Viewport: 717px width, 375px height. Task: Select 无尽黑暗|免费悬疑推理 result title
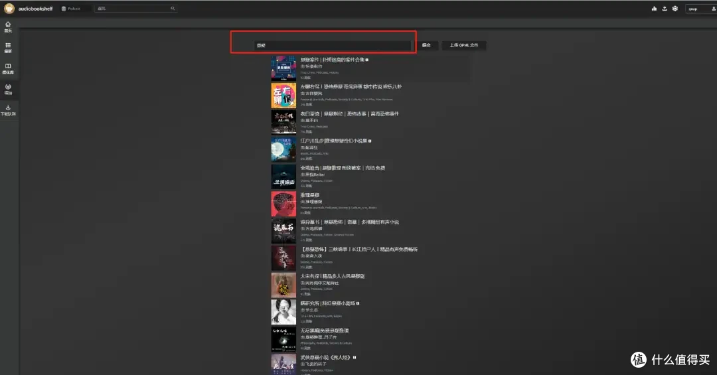pyautogui.click(x=324, y=330)
